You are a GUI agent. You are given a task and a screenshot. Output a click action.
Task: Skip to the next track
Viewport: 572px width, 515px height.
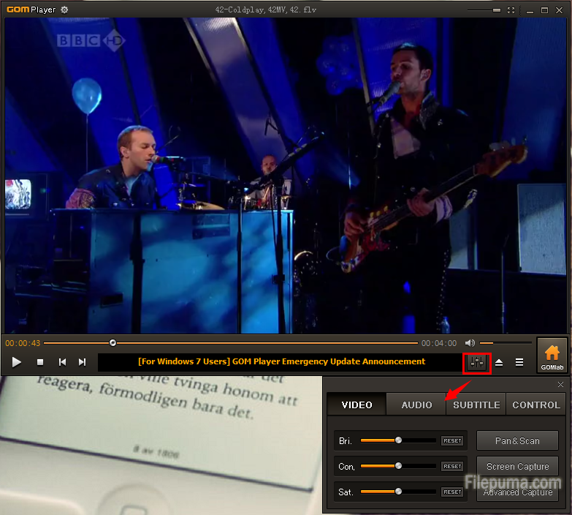[83, 362]
